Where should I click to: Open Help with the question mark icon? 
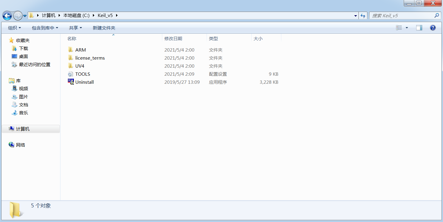pyautogui.click(x=433, y=28)
